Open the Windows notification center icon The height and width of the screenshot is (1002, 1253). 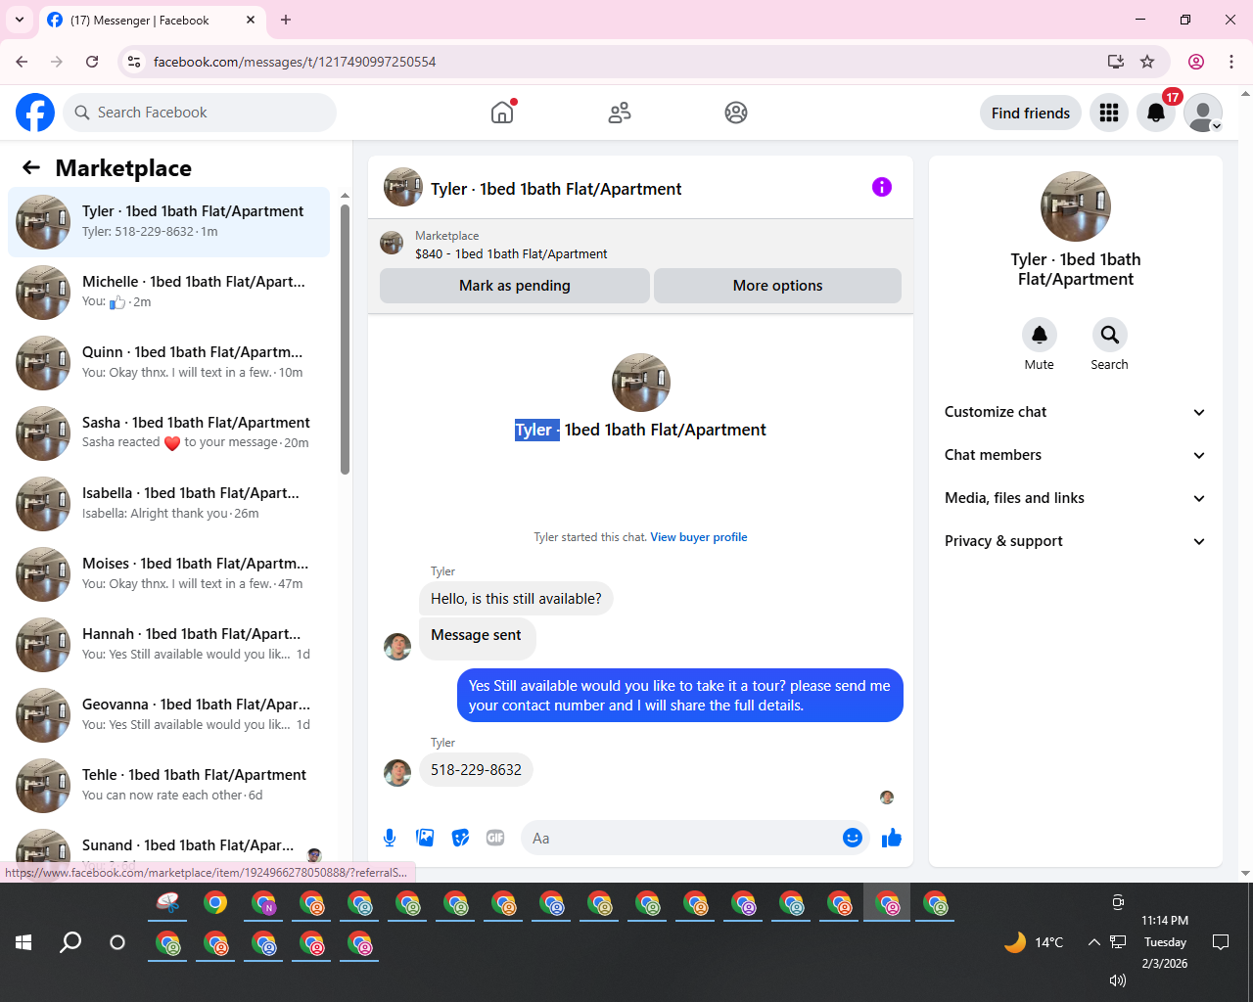[x=1221, y=942]
